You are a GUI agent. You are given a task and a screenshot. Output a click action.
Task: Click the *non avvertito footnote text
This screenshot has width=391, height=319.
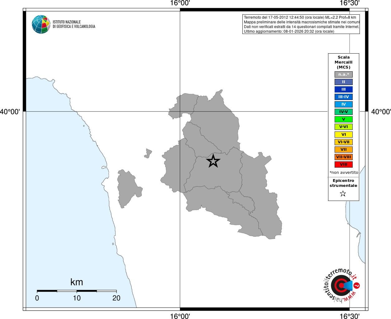pyautogui.click(x=344, y=173)
